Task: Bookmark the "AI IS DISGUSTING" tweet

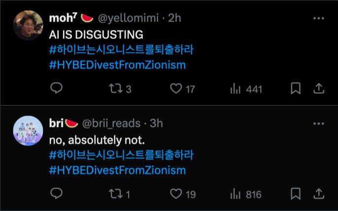Action: point(295,89)
